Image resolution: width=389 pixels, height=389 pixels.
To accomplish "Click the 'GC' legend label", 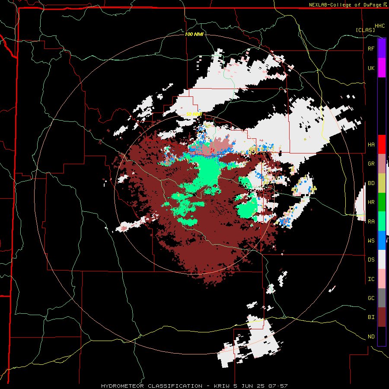I will click(x=371, y=298).
